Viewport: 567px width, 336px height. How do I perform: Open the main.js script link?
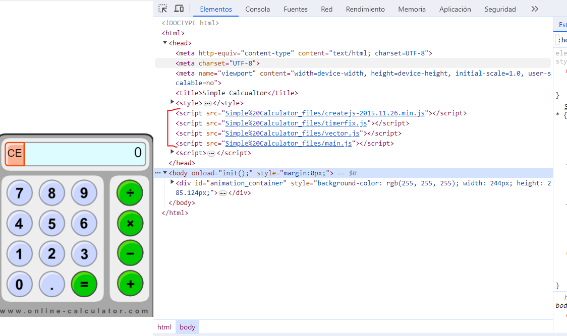pyautogui.click(x=288, y=144)
